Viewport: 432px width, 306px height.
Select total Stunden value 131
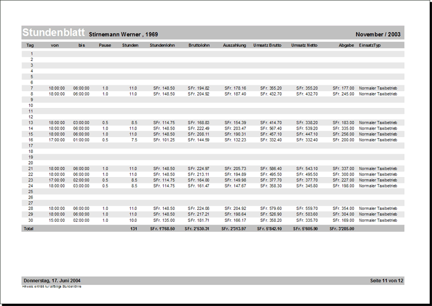click(x=133, y=229)
